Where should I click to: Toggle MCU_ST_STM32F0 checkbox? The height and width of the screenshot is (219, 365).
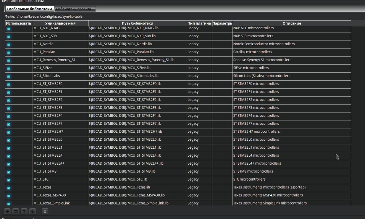9,85
